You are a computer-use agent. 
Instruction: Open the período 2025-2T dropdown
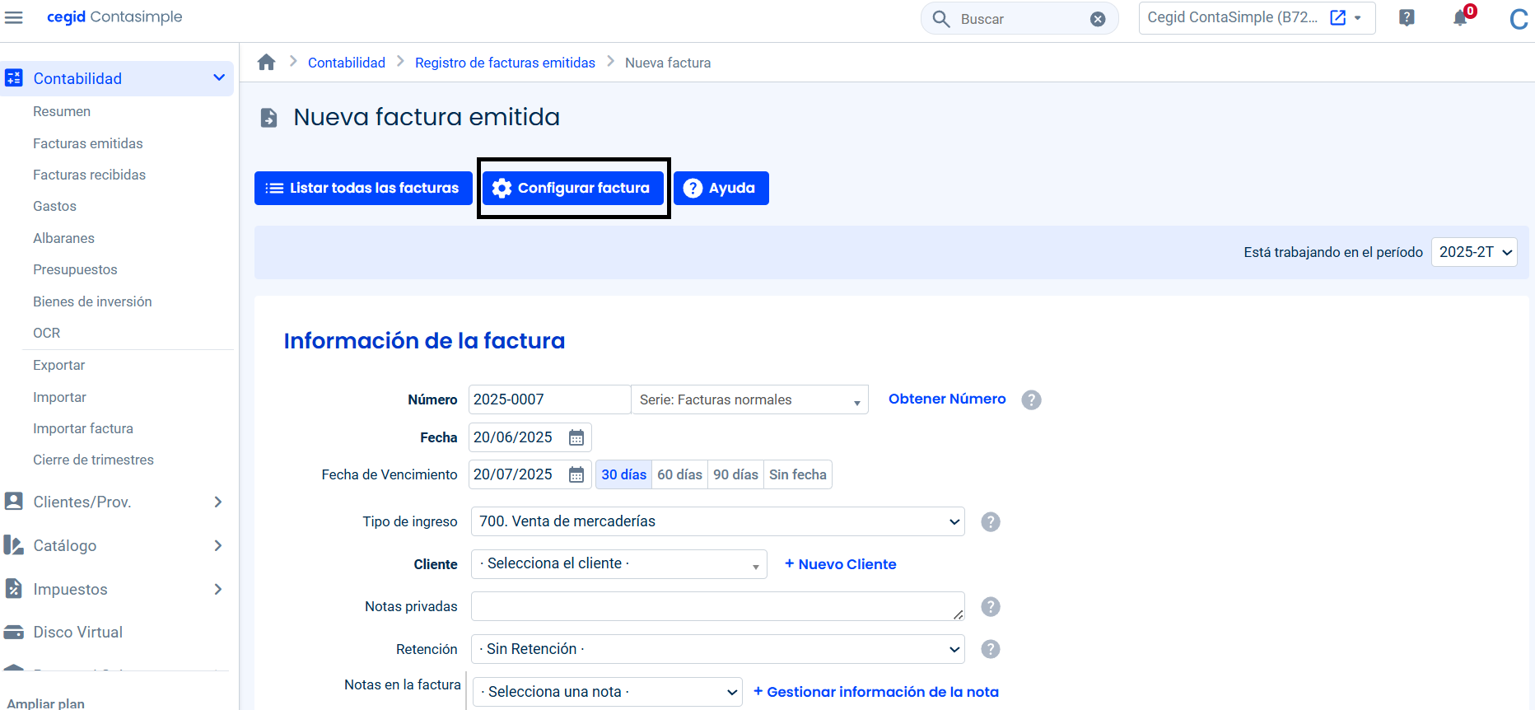tap(1474, 252)
